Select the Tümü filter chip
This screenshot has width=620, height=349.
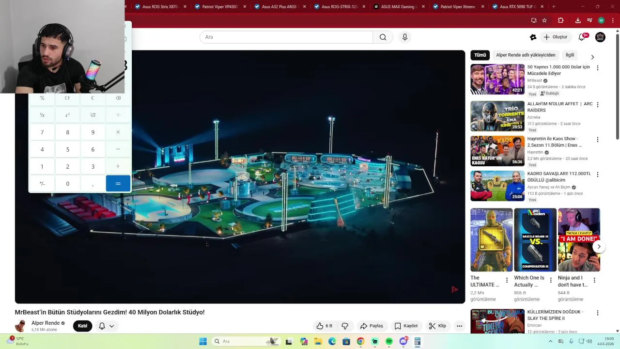[480, 55]
